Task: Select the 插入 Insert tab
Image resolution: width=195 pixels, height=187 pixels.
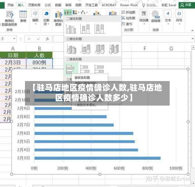Action: 21,5
